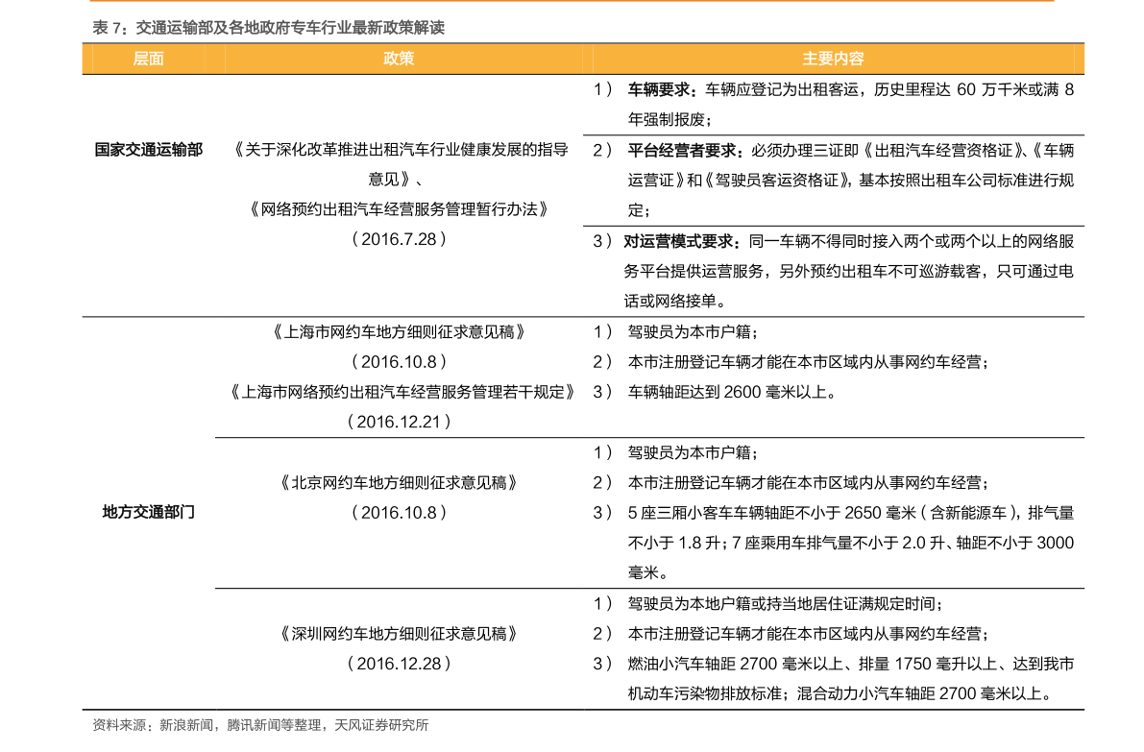Screen dimensions: 1144x752
Task: Click the 网络预约出租汽车经营服务管理暂行办法 policy title
Action: (399, 208)
